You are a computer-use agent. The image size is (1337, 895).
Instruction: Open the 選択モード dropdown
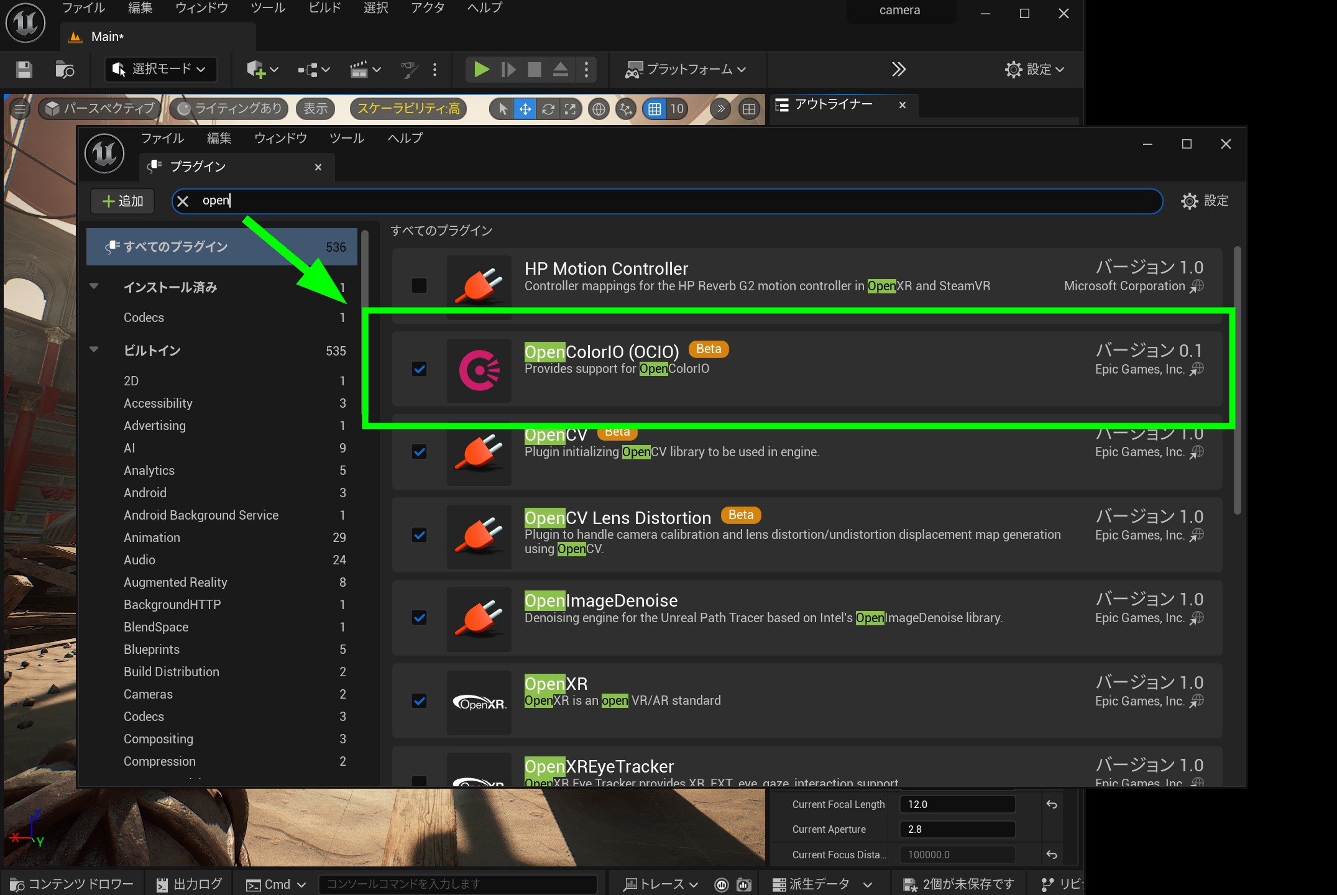160,69
